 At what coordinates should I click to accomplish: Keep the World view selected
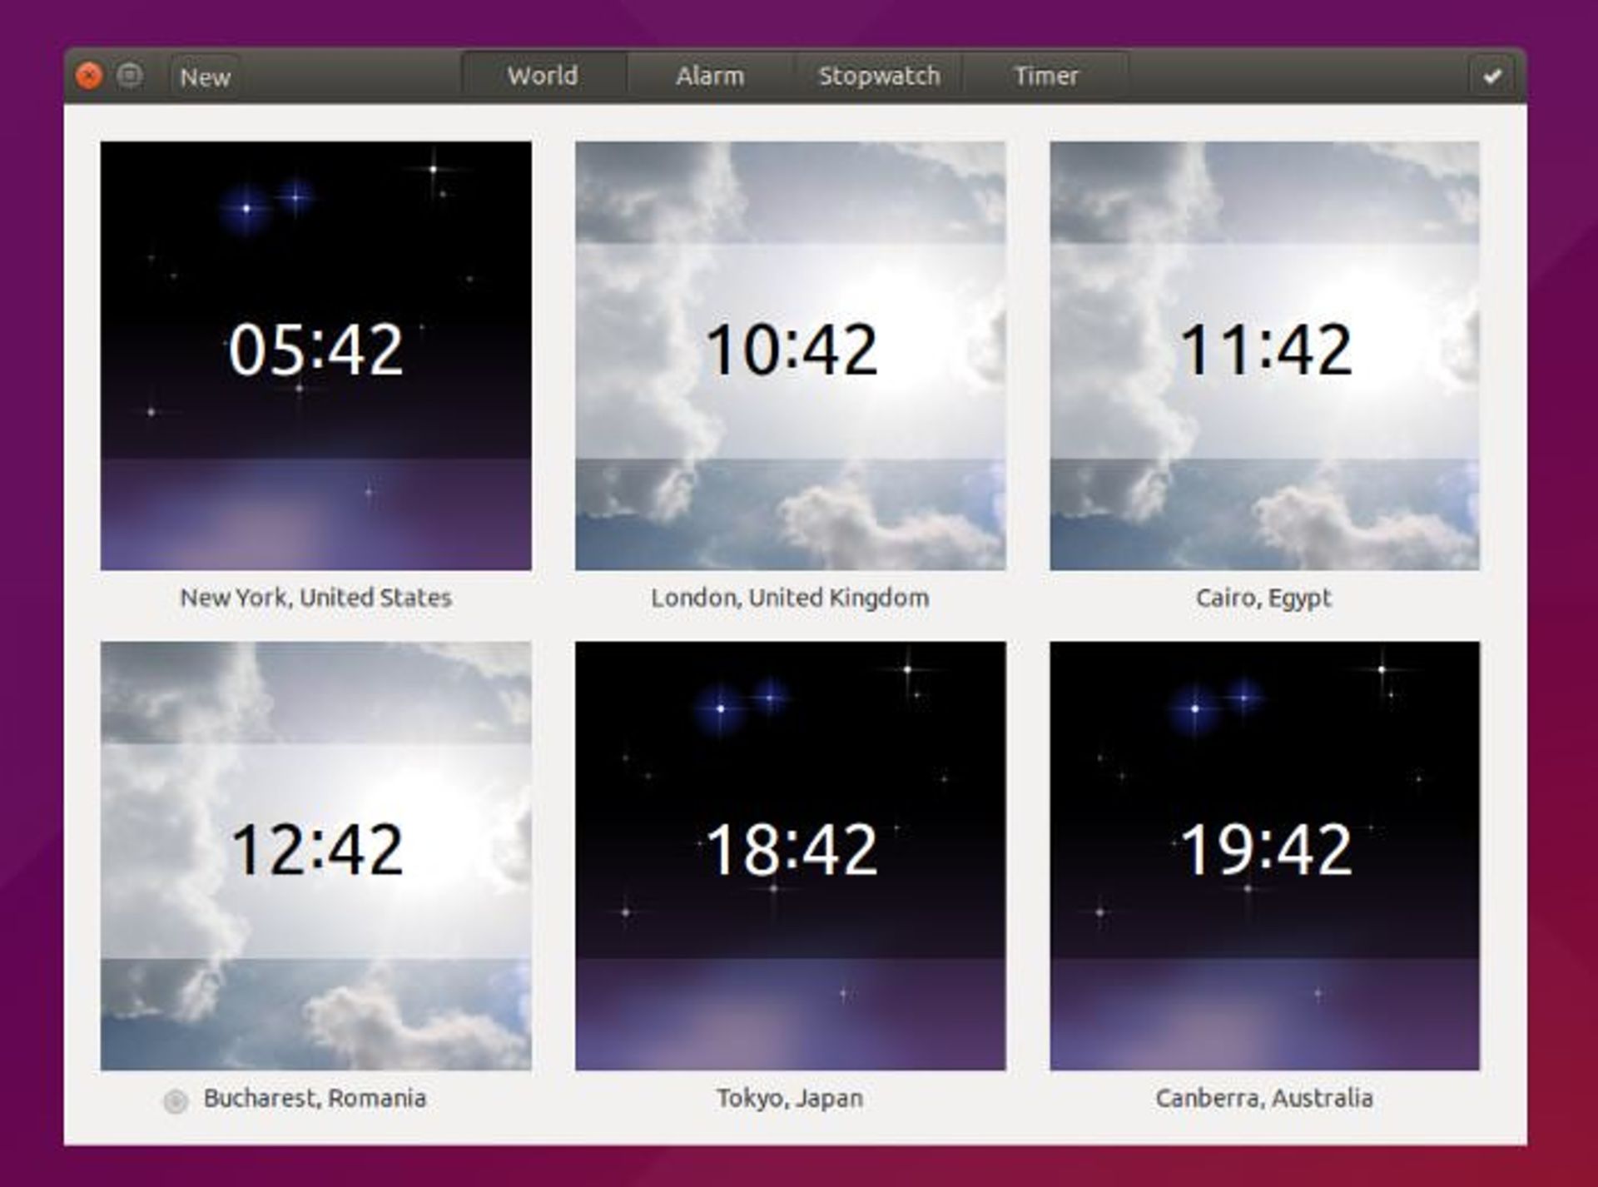point(542,75)
